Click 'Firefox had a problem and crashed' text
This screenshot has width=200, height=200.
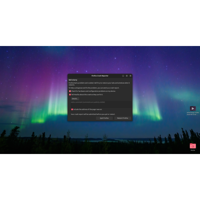[x=99, y=84]
